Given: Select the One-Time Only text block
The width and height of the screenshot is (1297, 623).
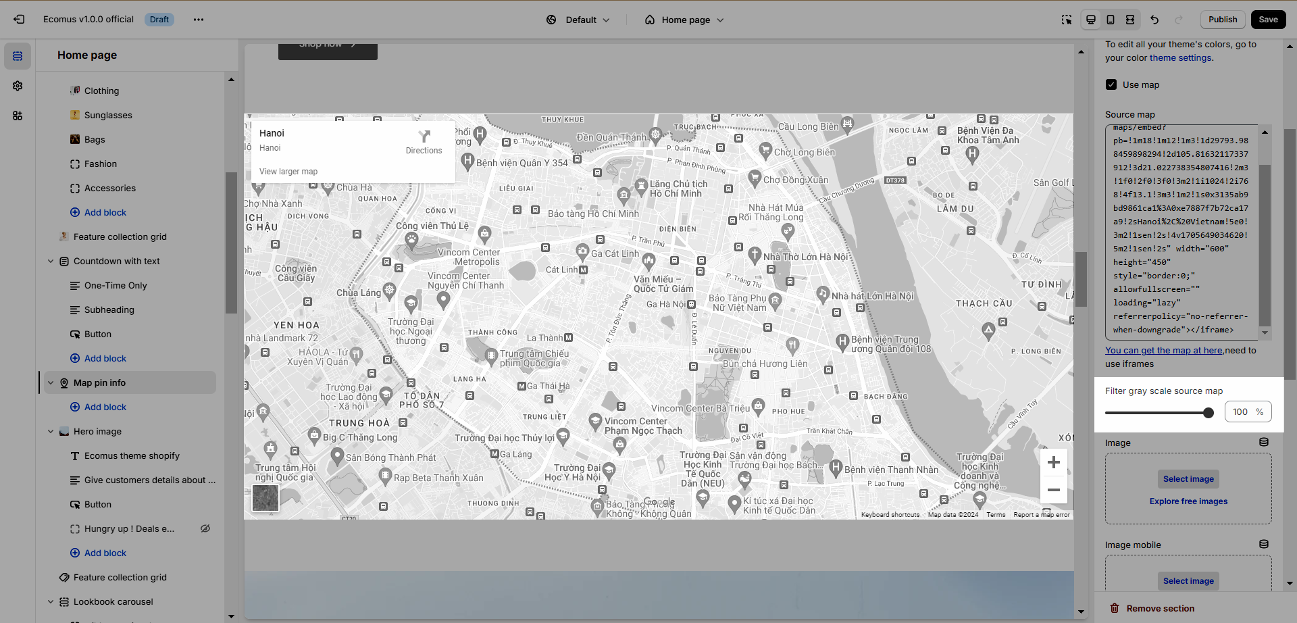Looking at the screenshot, I should point(116,285).
